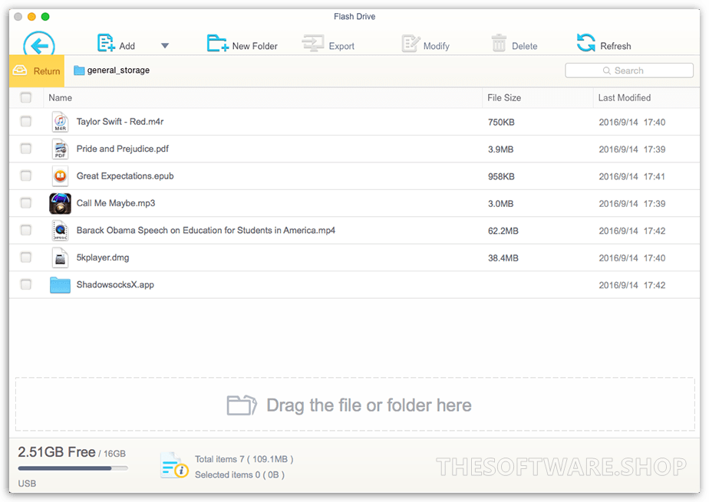Check the 5kplayer.dmg checkbox

[x=26, y=258]
